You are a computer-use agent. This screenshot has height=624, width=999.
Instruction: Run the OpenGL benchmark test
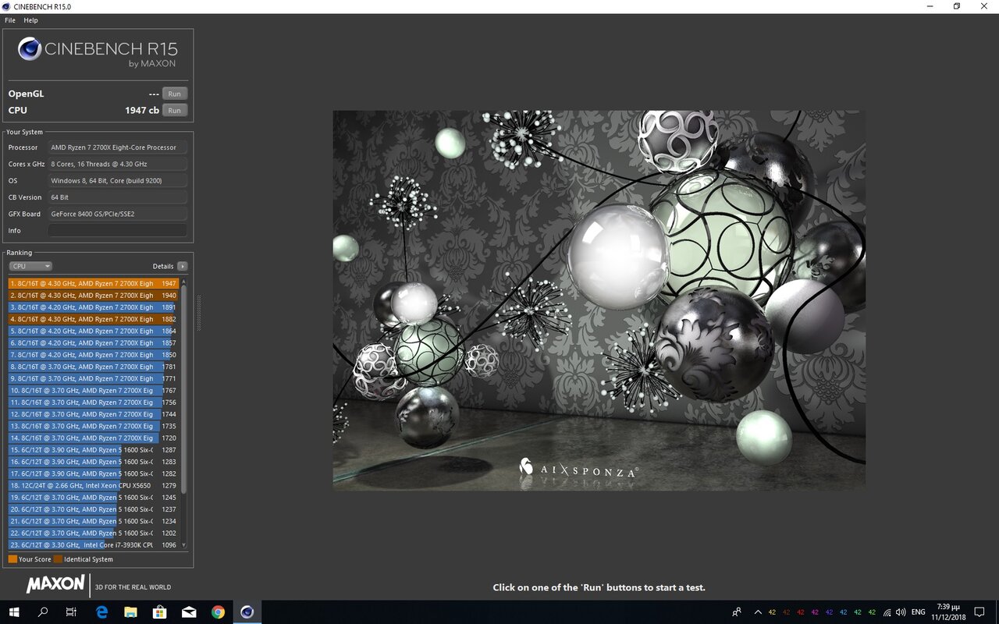[x=175, y=94]
